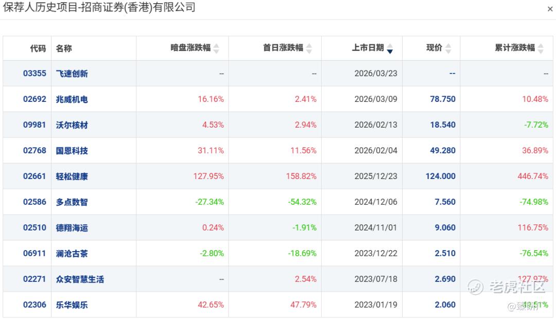Open stock code 02586
This screenshot has height=319, width=556.
[x=35, y=202]
